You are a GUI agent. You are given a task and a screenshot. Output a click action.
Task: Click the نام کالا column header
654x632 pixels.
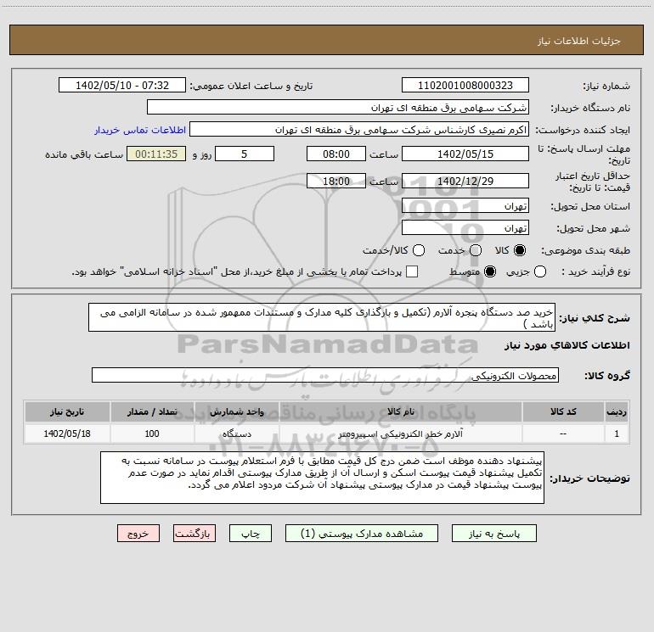400,411
